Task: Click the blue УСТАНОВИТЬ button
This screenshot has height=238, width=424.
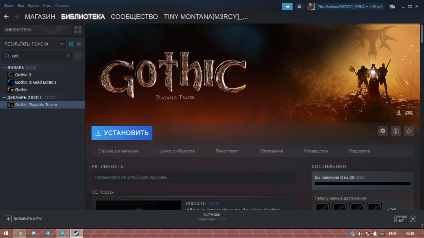Action: pyautogui.click(x=122, y=133)
